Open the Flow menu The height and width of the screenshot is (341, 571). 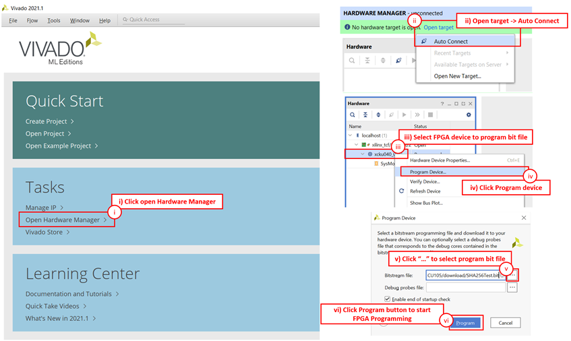click(x=32, y=20)
